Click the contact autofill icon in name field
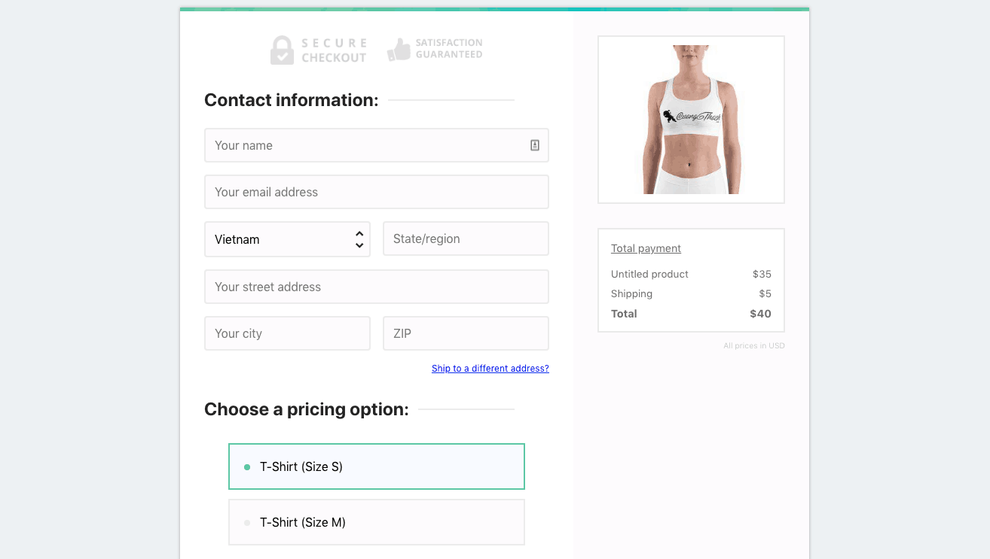The image size is (990, 559). coord(535,145)
